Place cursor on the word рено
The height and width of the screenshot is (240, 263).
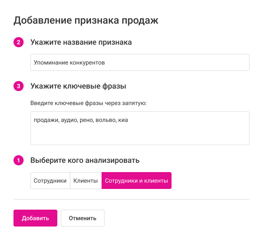(86, 120)
